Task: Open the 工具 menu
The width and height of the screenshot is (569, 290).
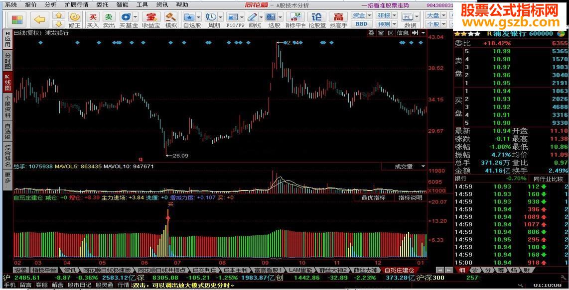Action: (x=142, y=4)
